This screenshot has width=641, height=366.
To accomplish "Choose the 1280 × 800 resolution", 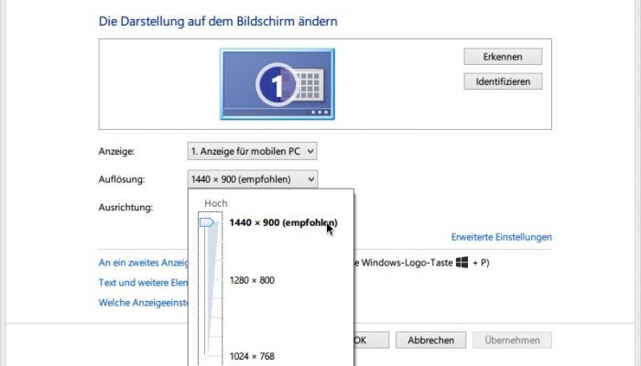I will click(x=252, y=280).
